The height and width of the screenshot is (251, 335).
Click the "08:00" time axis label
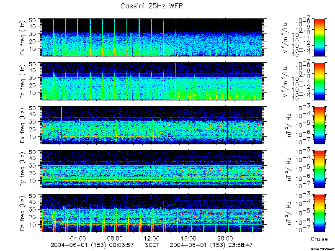tap(116, 238)
